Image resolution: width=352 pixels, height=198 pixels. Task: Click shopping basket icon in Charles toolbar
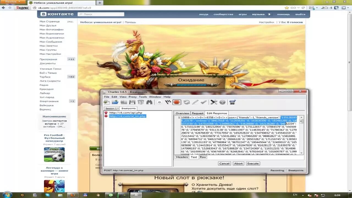[x=232, y=102]
